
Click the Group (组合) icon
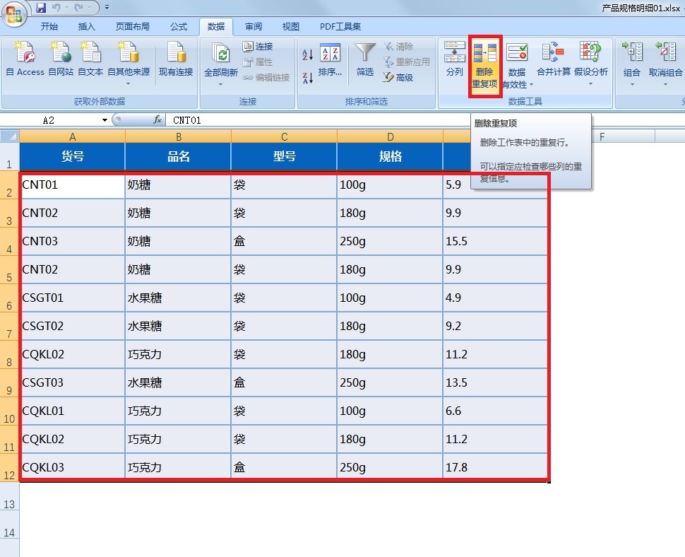[632, 60]
